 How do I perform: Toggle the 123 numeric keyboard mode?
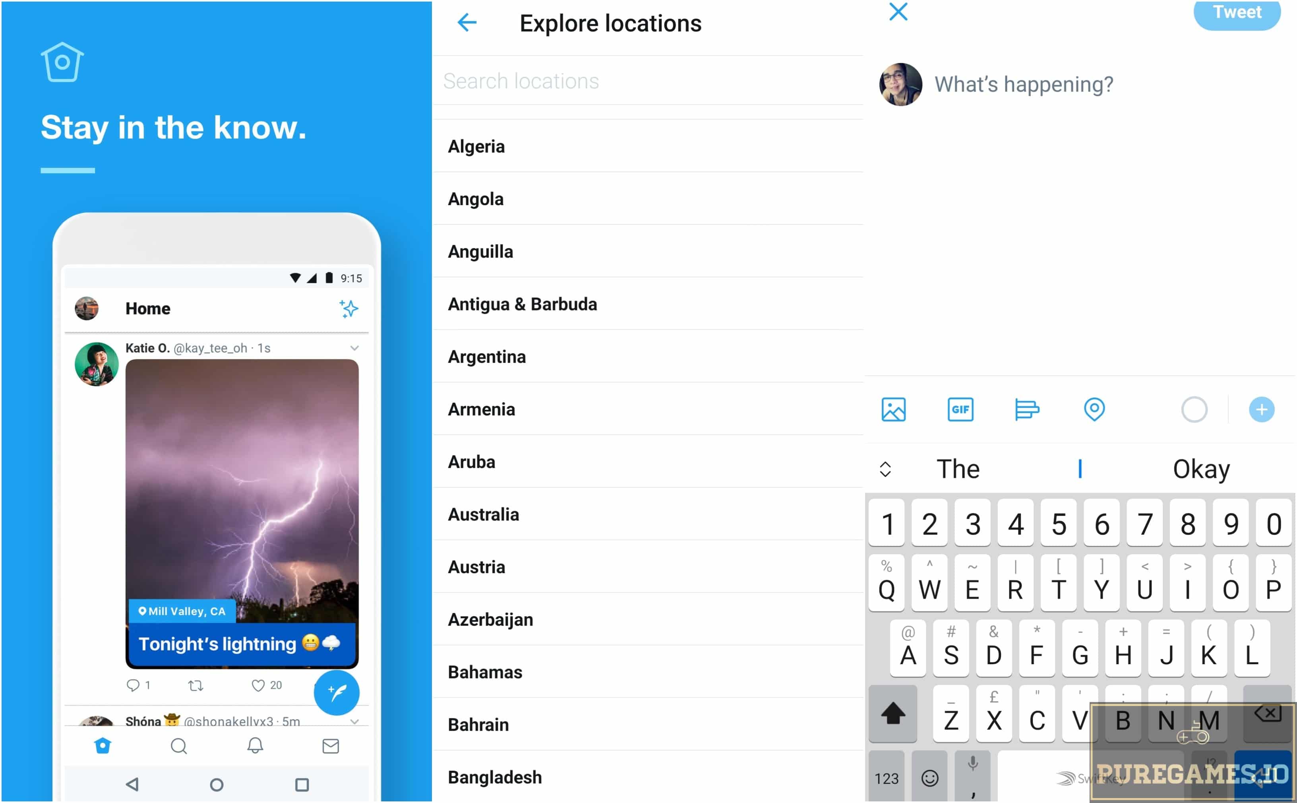pos(886,779)
